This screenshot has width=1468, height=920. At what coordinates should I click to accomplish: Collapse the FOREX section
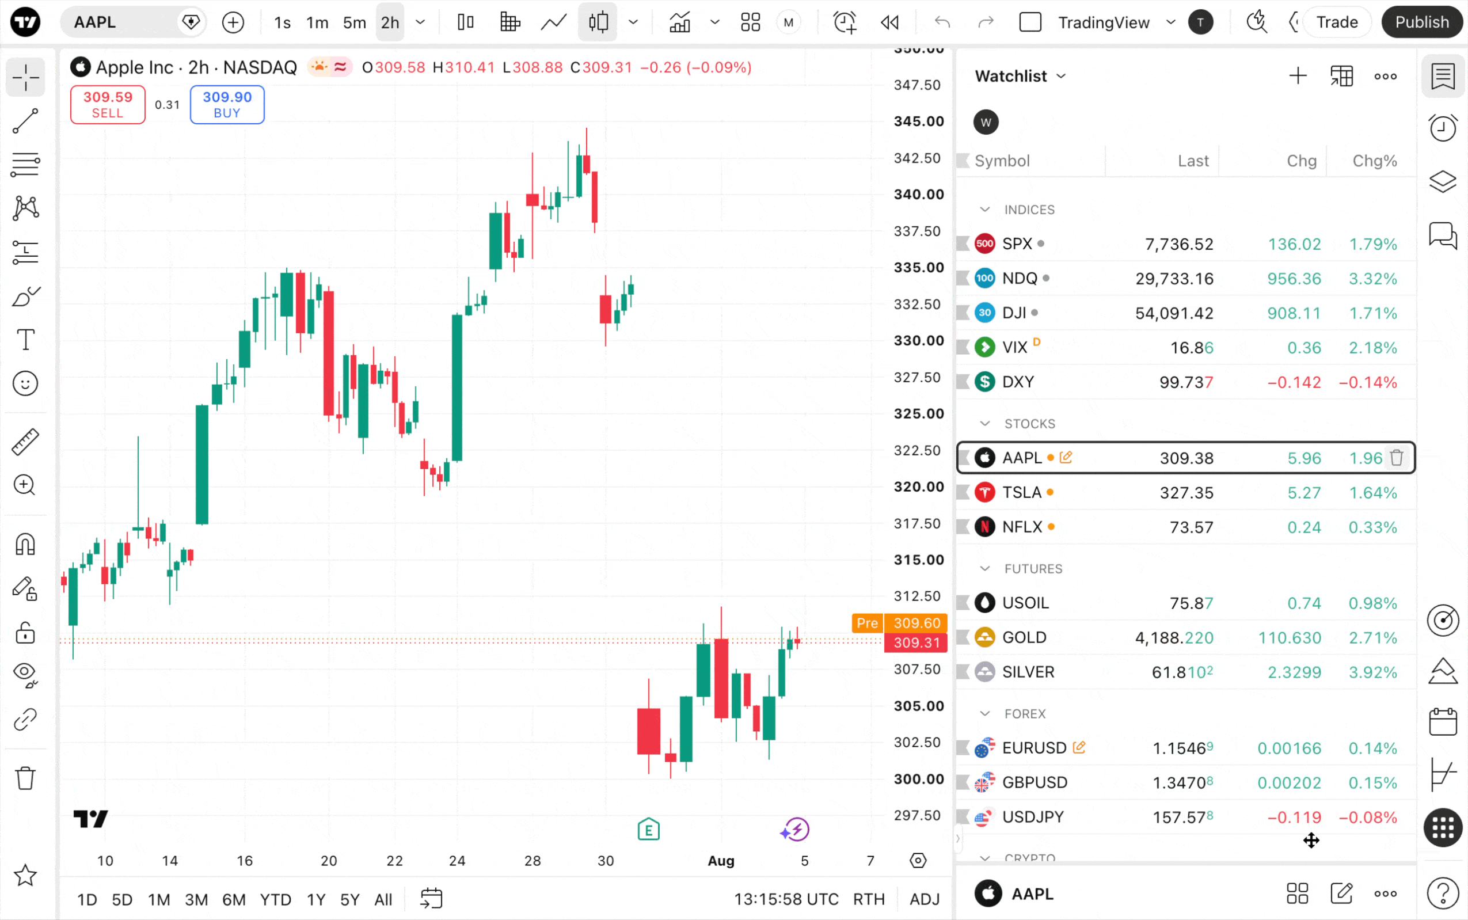point(985,714)
